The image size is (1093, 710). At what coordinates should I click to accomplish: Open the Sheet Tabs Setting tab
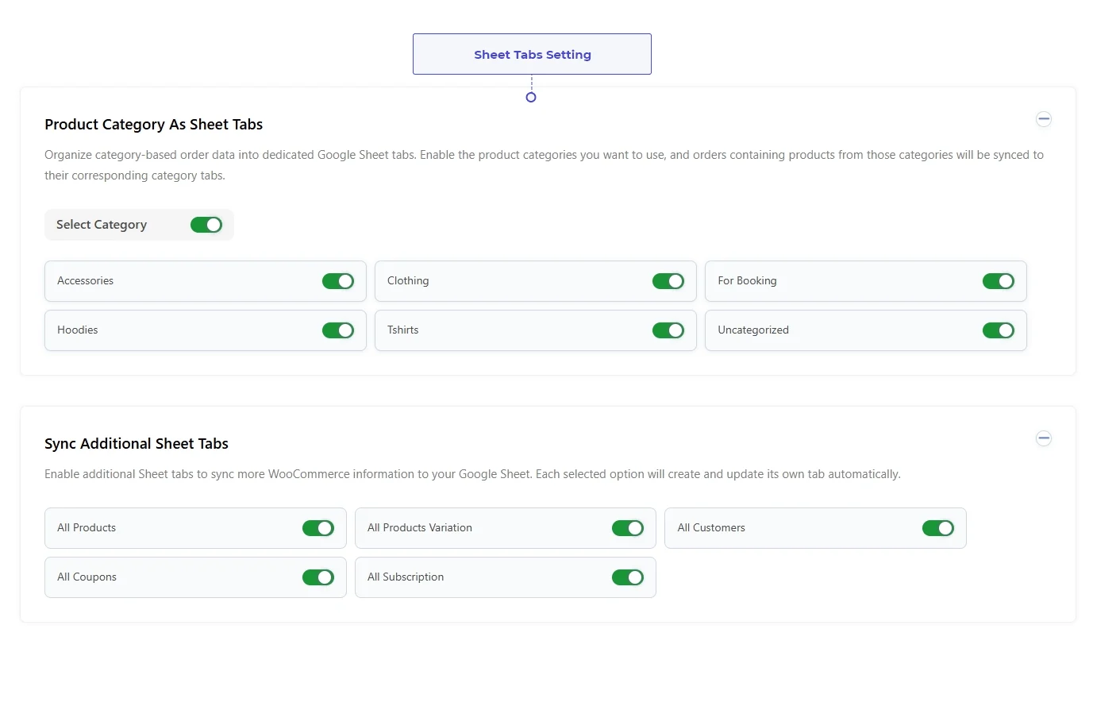(x=532, y=54)
